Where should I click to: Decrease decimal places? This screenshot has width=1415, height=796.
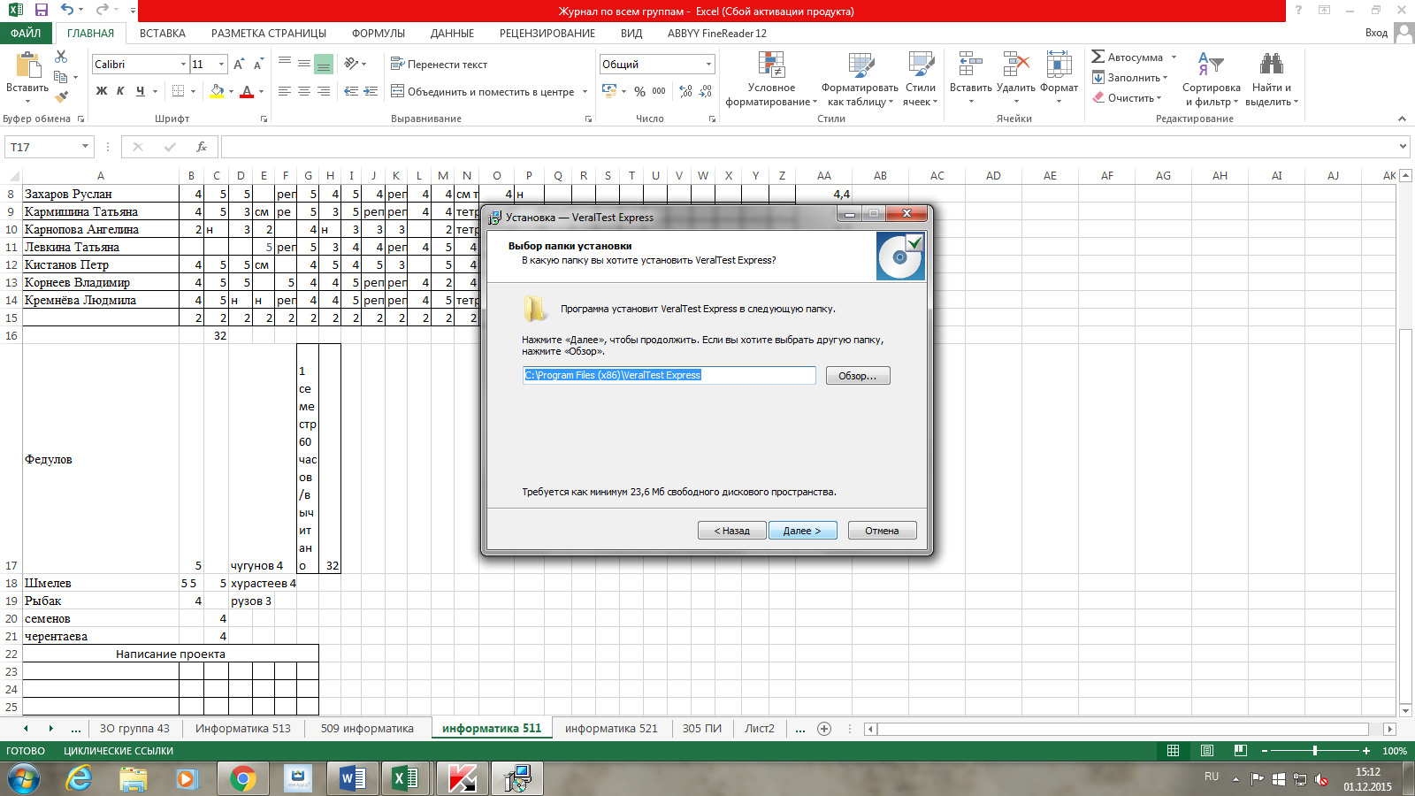tap(705, 91)
